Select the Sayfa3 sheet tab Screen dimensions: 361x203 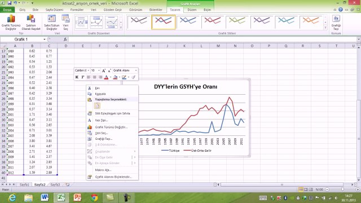pyautogui.click(x=55, y=184)
